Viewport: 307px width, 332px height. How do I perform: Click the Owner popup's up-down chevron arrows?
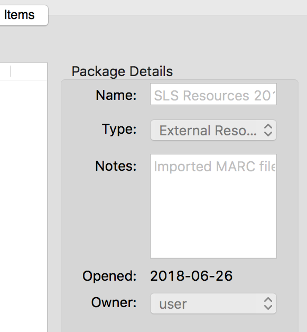coord(268,303)
